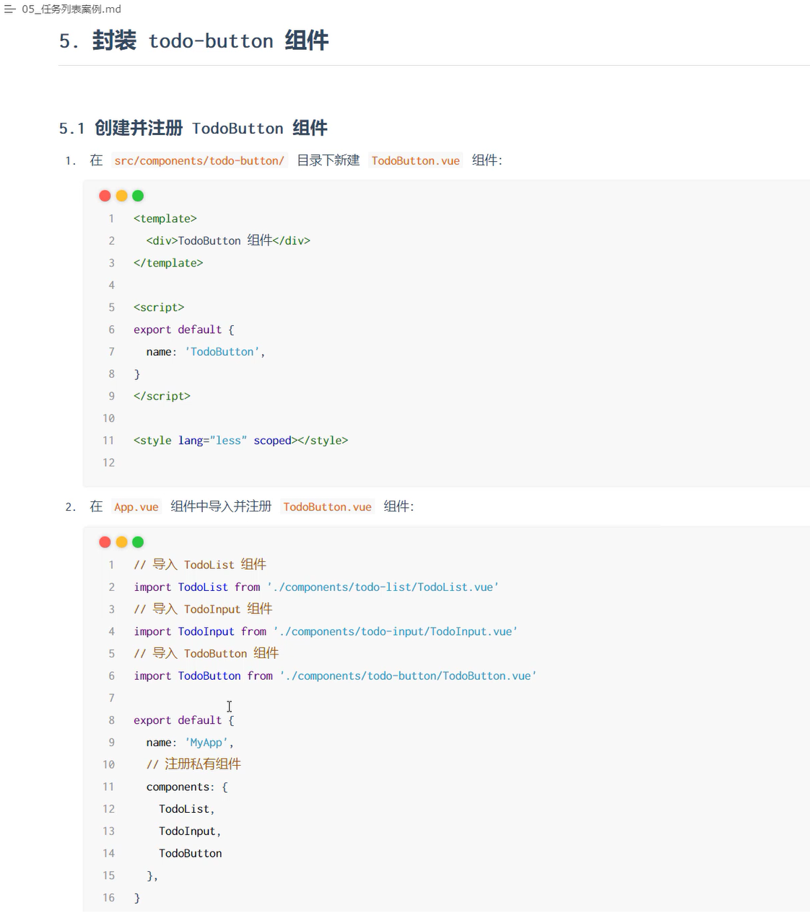Click inline code TodoButton.vue in step 1
The height and width of the screenshot is (916, 810).
pos(416,160)
